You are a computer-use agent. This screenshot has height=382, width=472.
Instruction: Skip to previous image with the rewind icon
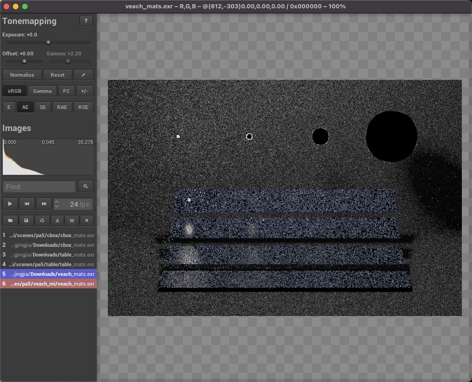click(x=27, y=204)
